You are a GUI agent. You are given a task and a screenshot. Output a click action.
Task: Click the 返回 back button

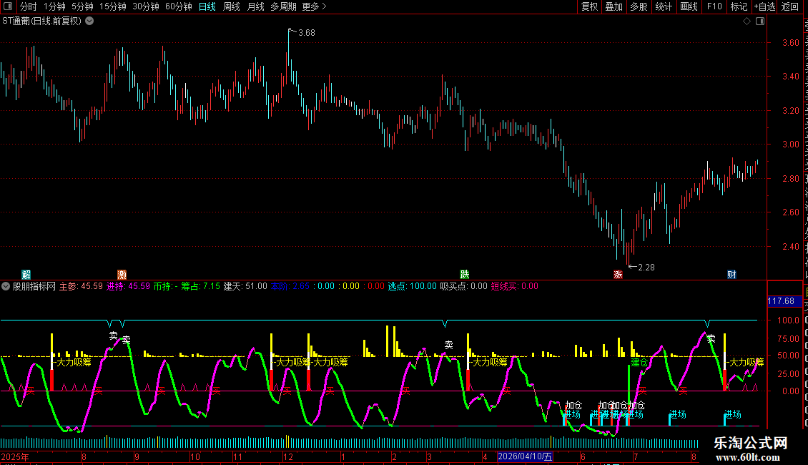tap(790, 6)
